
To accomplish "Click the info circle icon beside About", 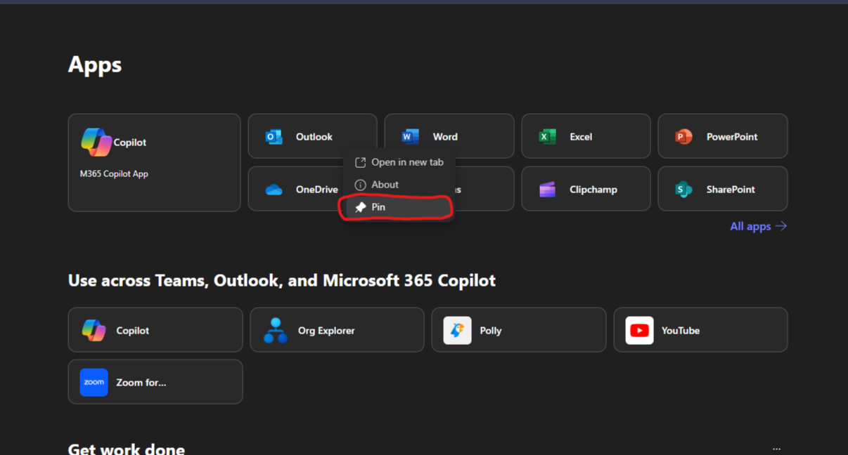I will 360,185.
